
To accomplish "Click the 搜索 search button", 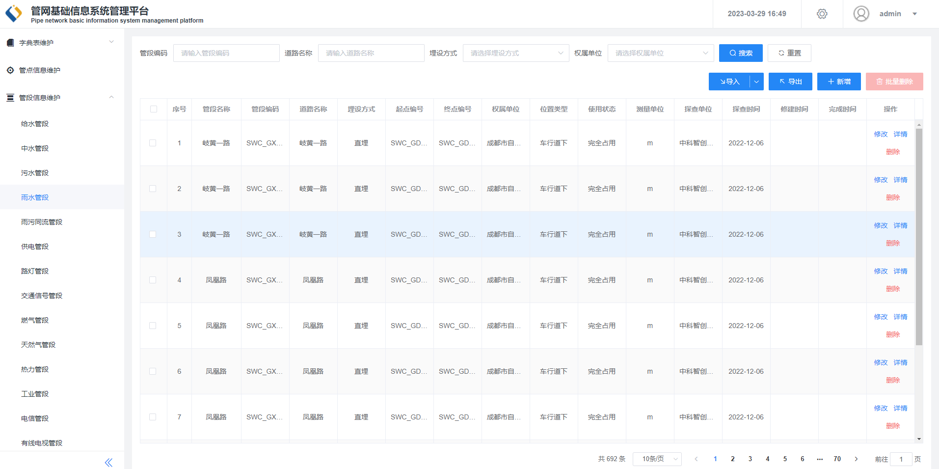I will (x=740, y=53).
